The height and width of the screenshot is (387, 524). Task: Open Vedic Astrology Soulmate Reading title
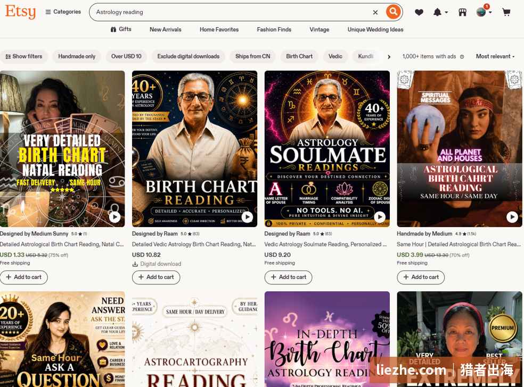click(325, 244)
